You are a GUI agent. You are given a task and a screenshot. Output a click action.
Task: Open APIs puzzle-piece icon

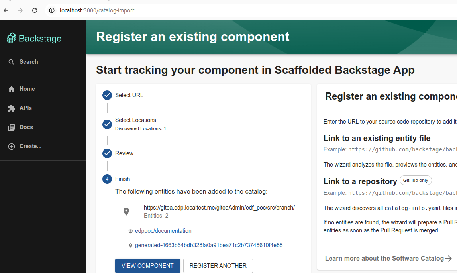click(12, 108)
